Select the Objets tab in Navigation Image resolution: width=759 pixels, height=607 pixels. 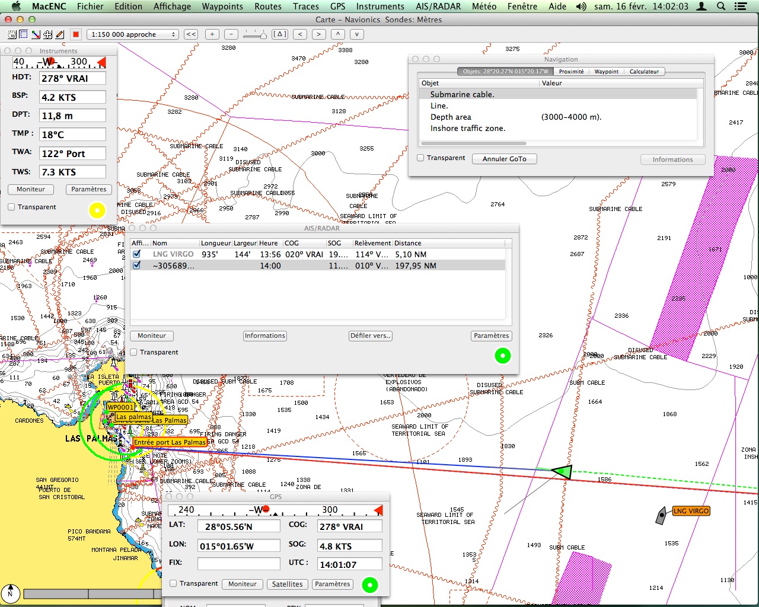pos(505,71)
